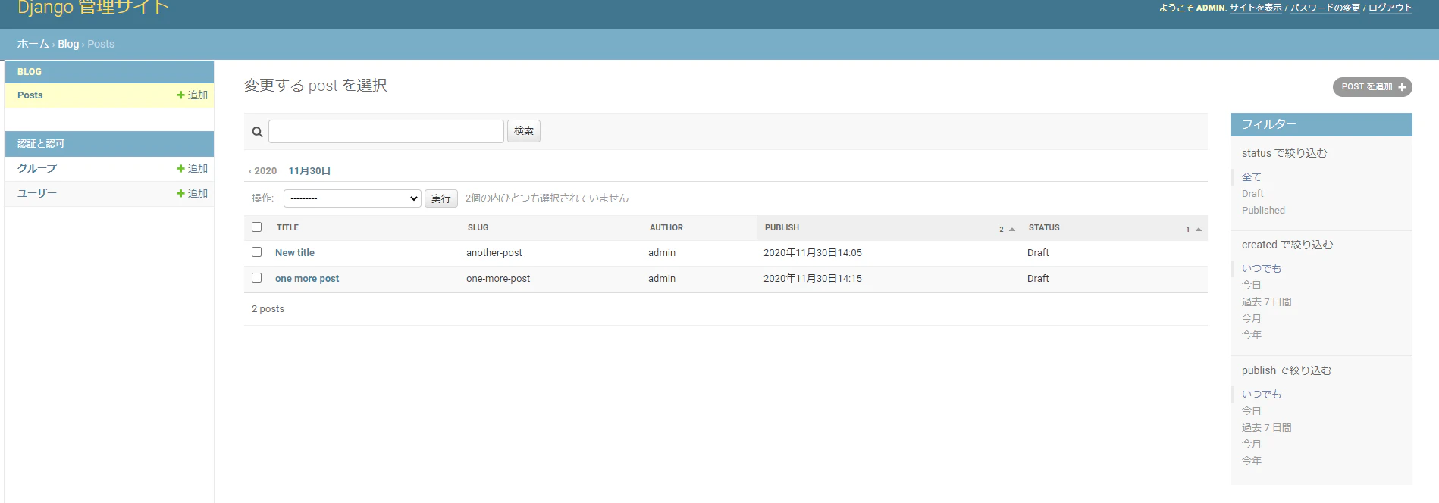Filter status by Published
The width and height of the screenshot is (1439, 503).
1263,211
